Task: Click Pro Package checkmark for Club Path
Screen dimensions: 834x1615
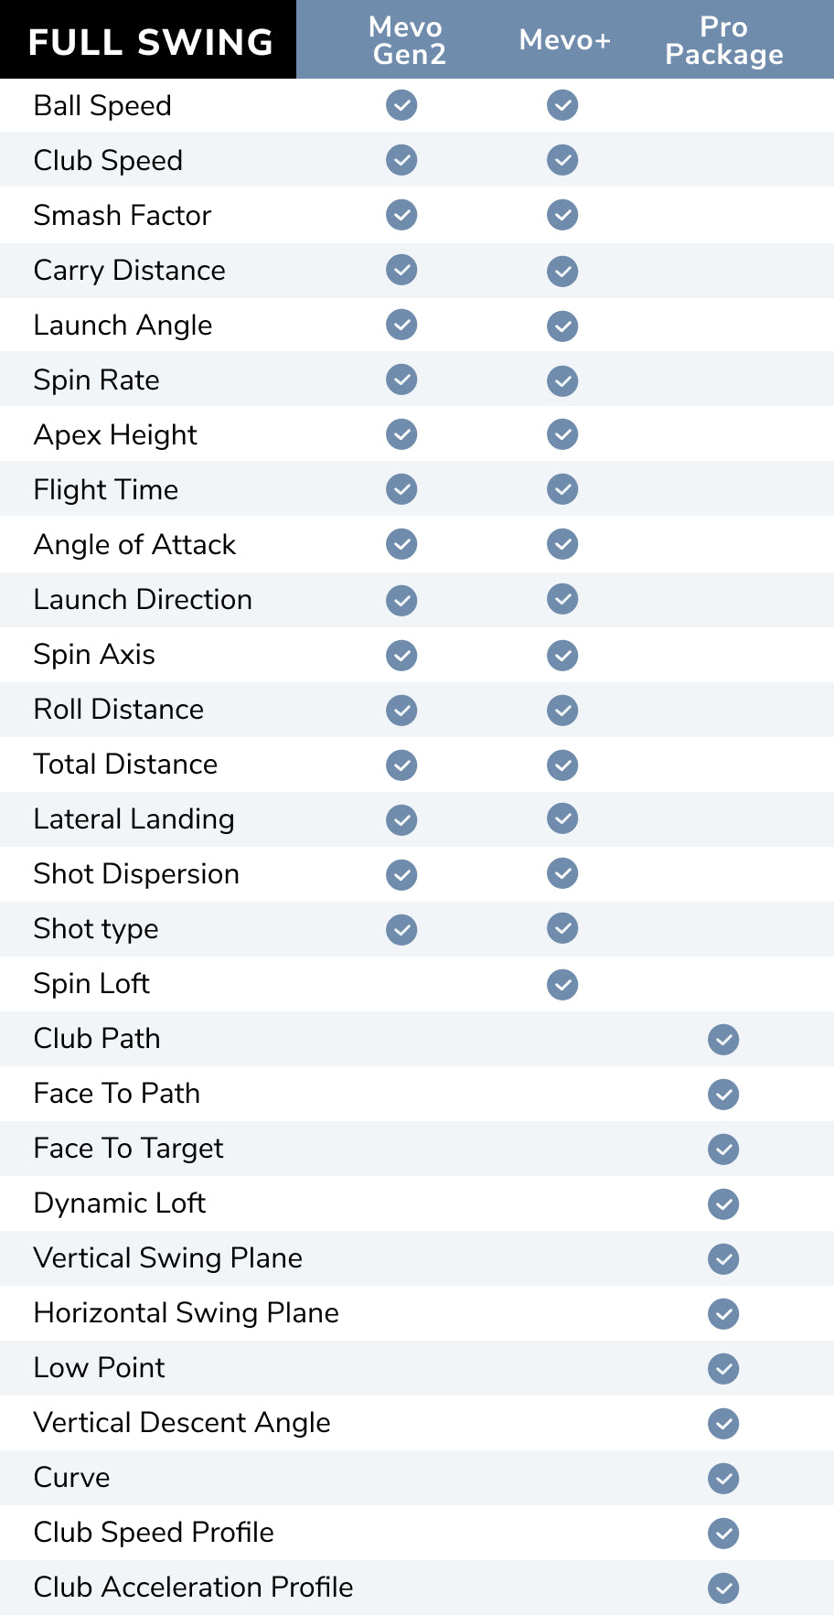Action: click(723, 1040)
